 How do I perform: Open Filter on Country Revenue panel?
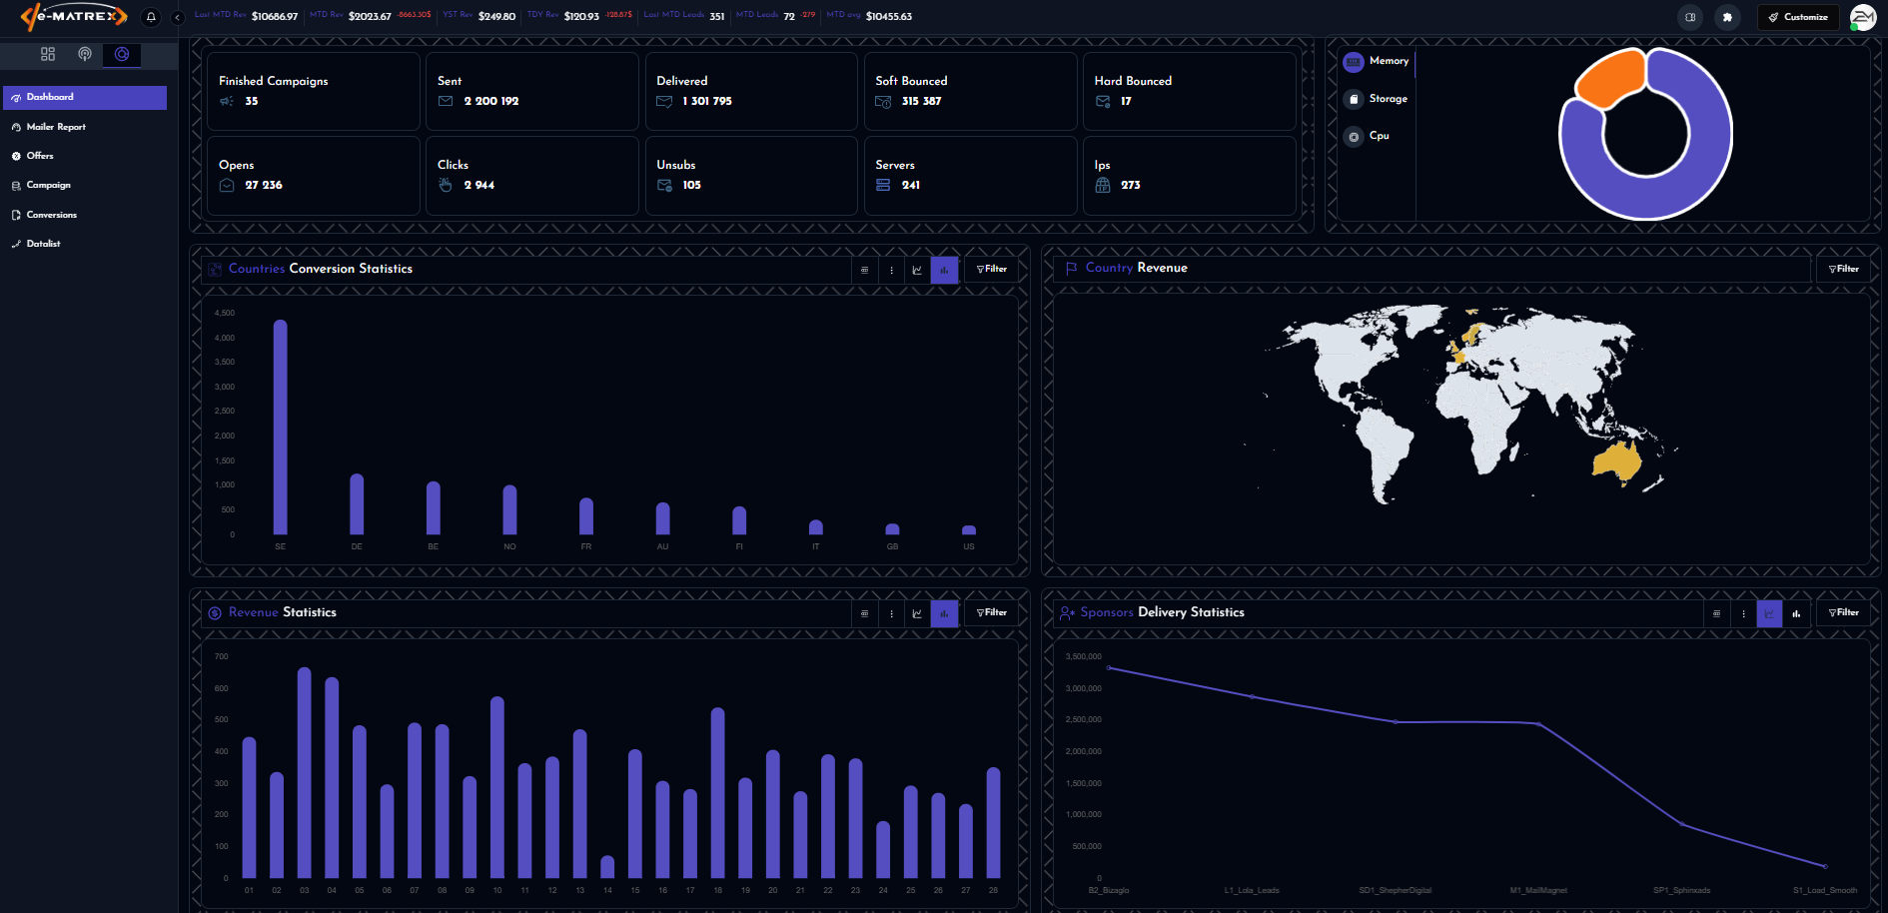(1843, 269)
